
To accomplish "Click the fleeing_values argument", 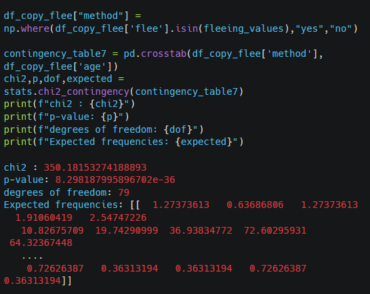I will 243,28.
